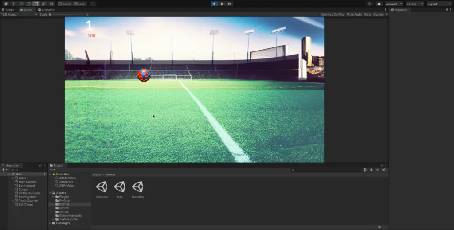
Task: Click the Project icon size slider
Action: [x=380, y=227]
